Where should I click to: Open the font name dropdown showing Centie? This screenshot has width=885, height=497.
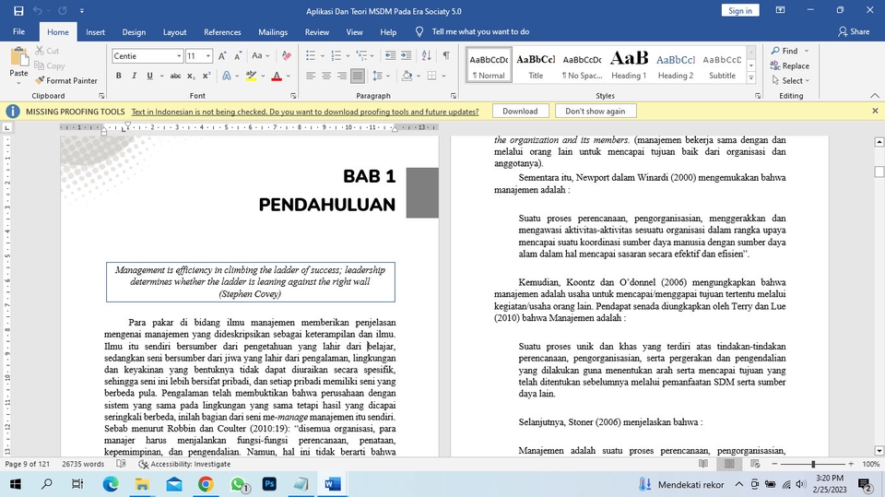pos(179,56)
